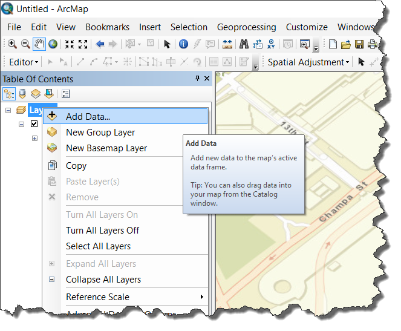The image size is (401, 331).
Task: Open the Editor dropdown menu
Action: point(24,62)
